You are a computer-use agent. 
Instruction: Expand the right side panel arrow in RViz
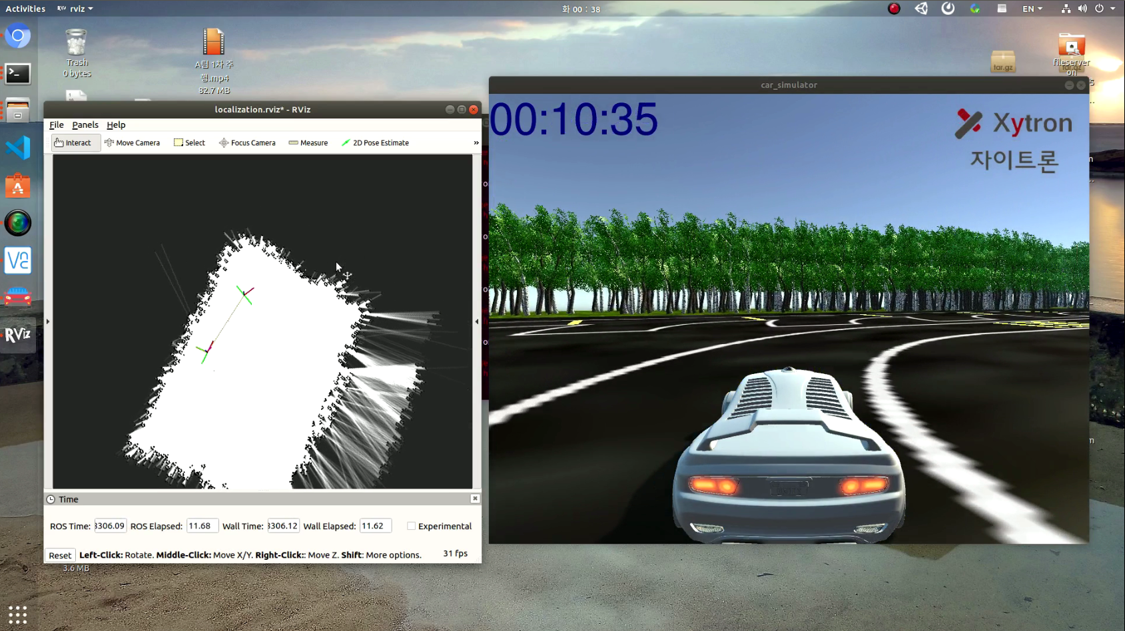tap(476, 321)
